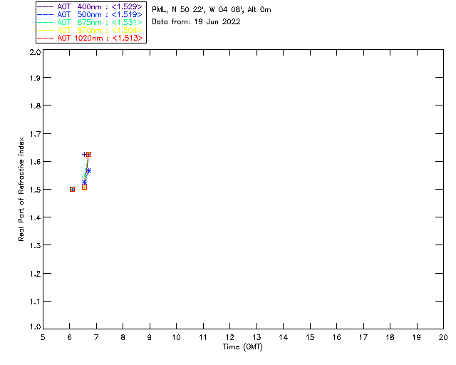Click the AOT 500nm legend entry
The width and height of the screenshot is (456, 365).
[90, 14]
